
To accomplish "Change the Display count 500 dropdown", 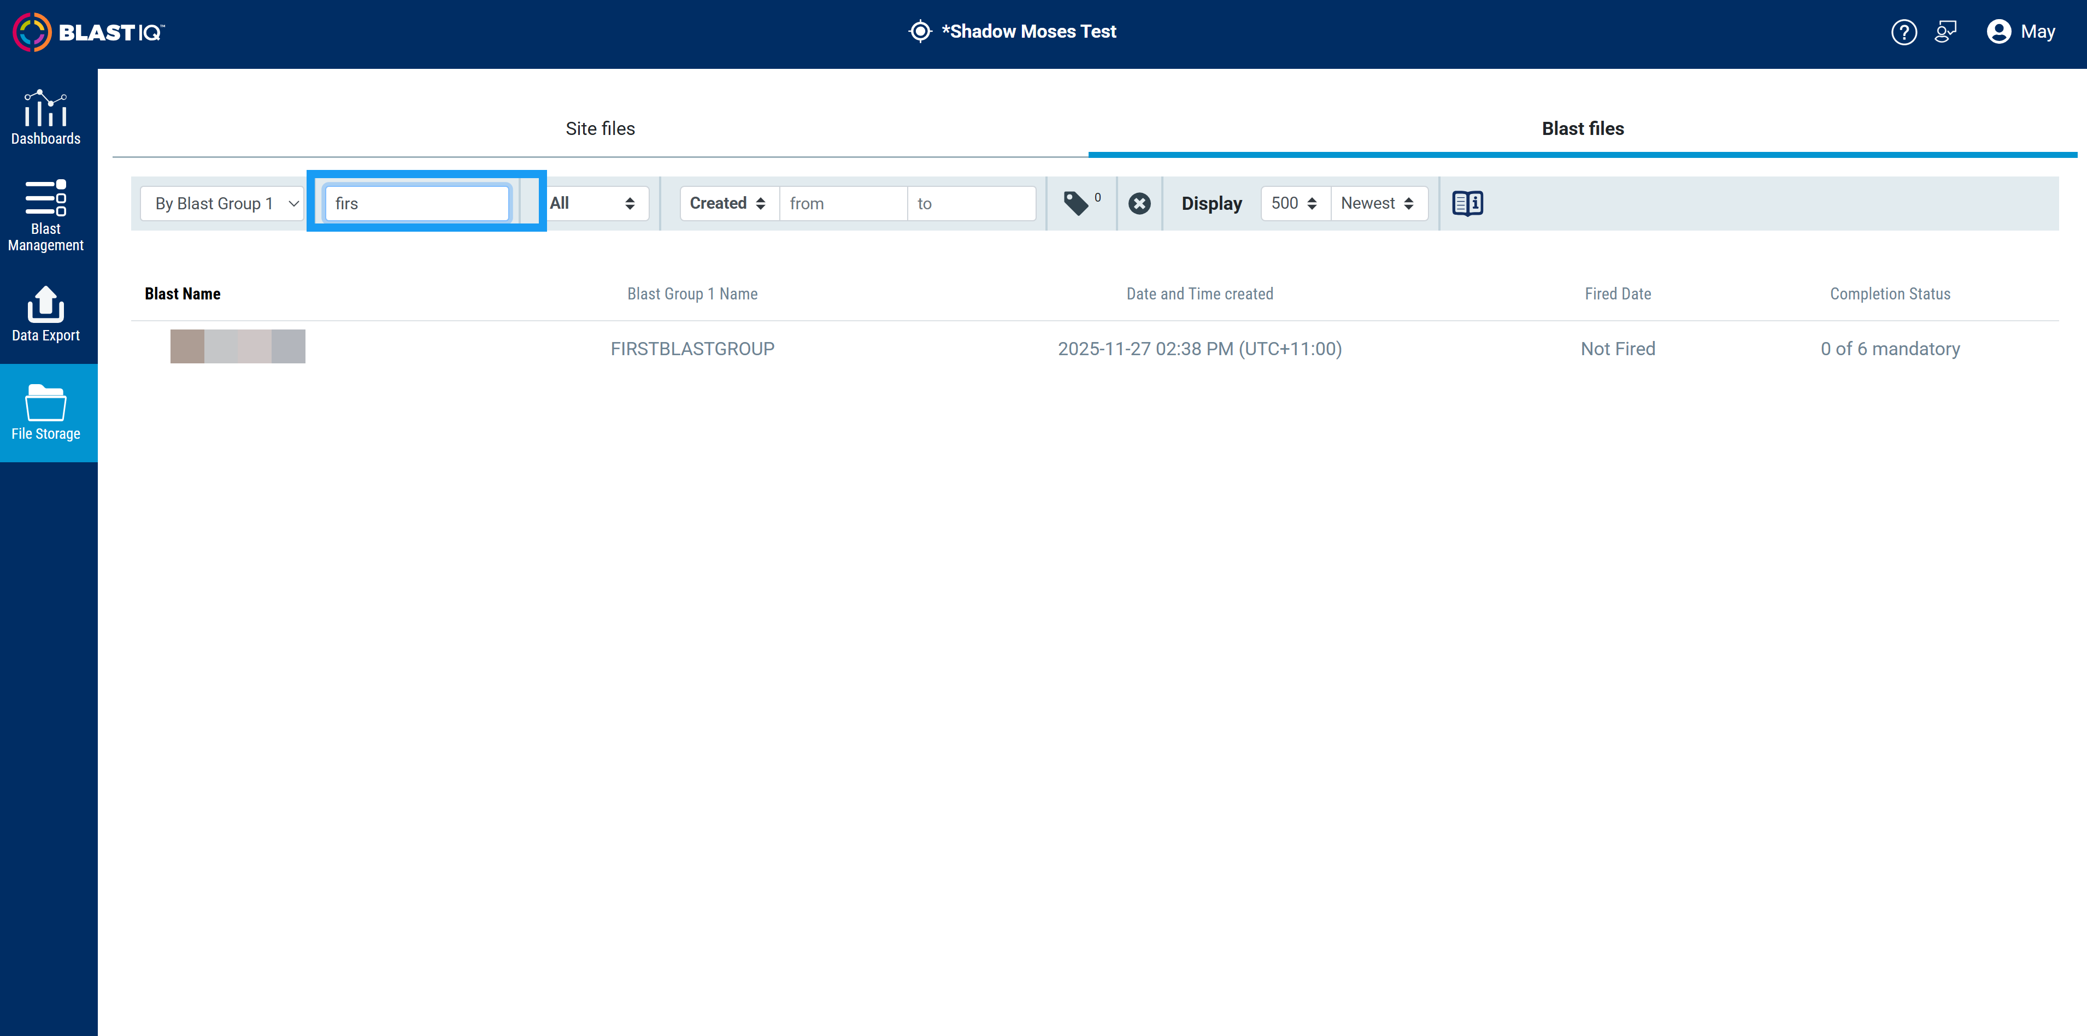I will (x=1296, y=203).
